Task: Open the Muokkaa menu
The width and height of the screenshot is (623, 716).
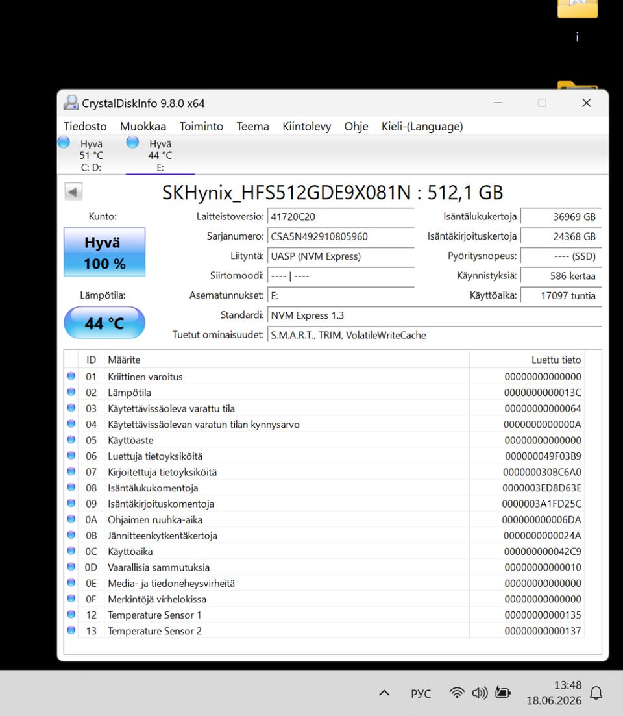Action: pos(143,127)
